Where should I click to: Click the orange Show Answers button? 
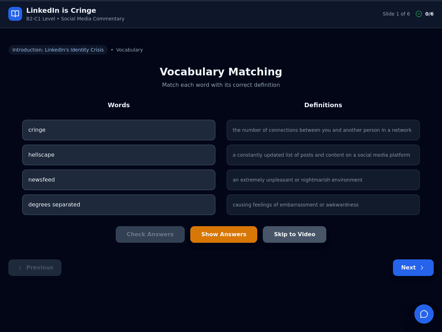click(224, 234)
